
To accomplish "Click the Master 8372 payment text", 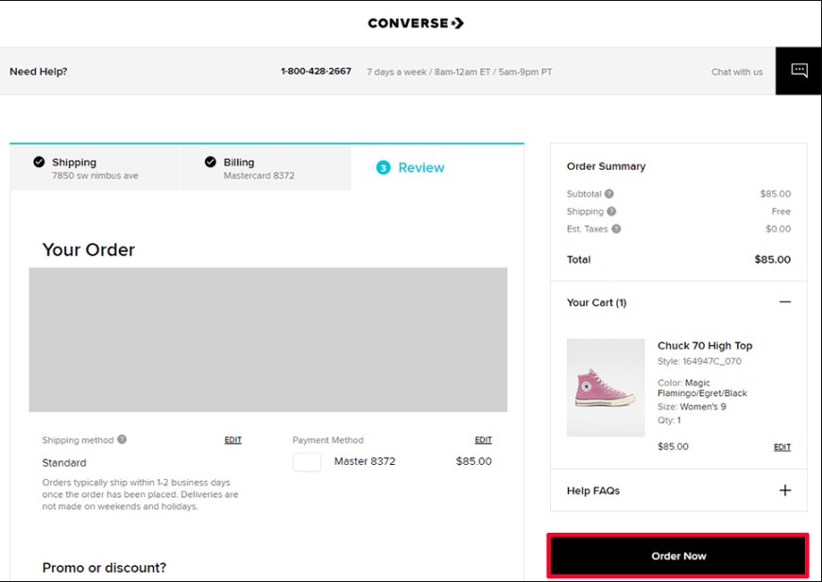I will click(365, 461).
